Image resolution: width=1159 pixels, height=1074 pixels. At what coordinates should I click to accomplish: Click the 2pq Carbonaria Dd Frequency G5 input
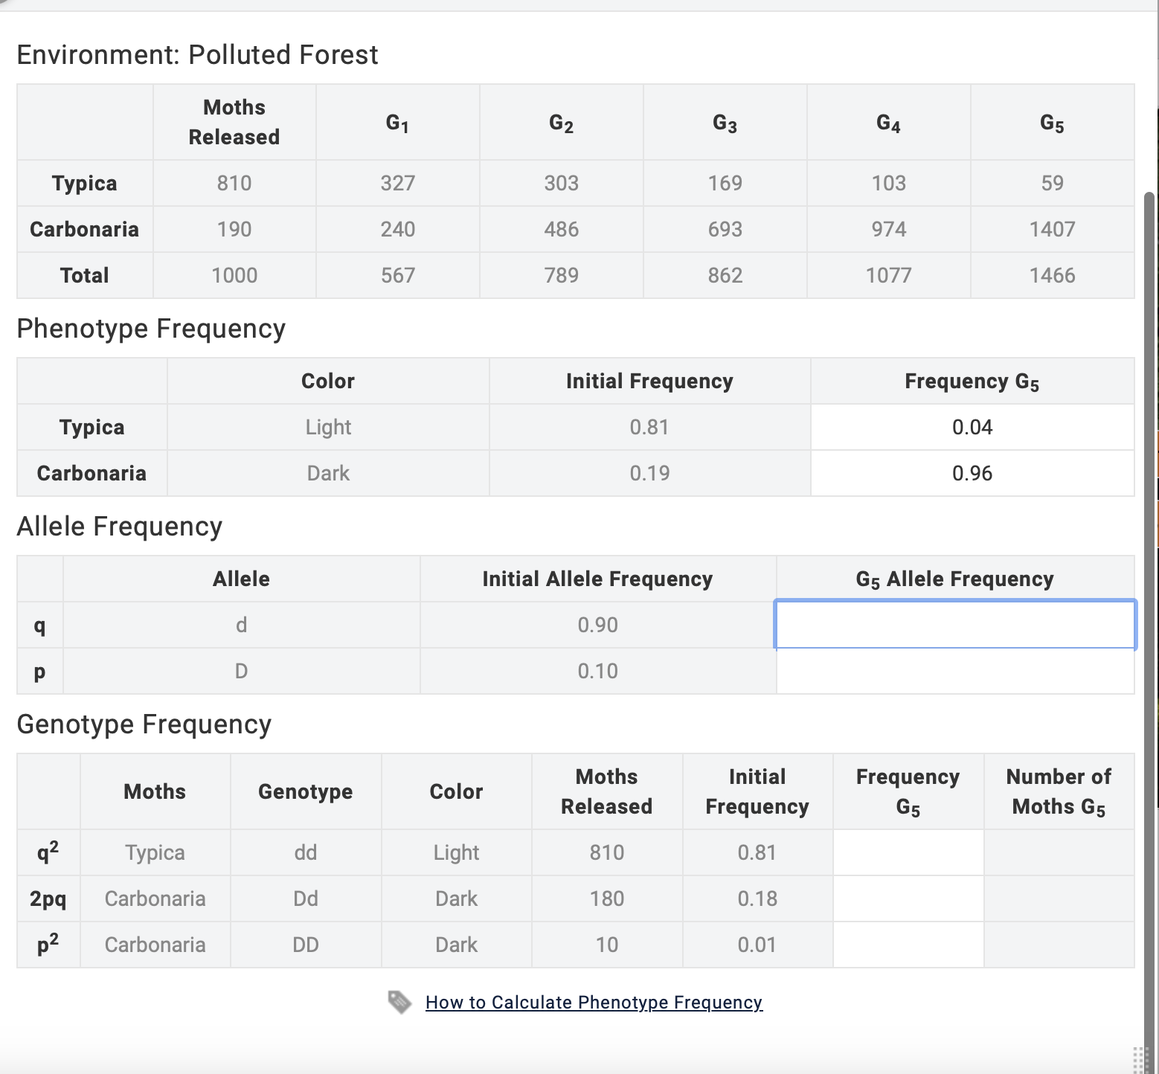click(908, 898)
